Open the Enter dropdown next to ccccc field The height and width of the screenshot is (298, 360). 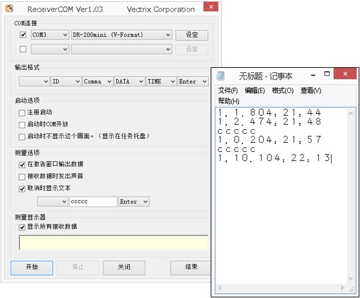[134, 202]
